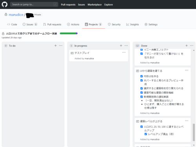This screenshot has width=196, height=147.
Task: Open To do column options menu
Action: click(x=61, y=45)
